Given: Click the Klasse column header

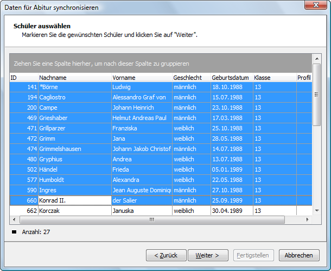Looking at the screenshot, I should click(x=275, y=78).
